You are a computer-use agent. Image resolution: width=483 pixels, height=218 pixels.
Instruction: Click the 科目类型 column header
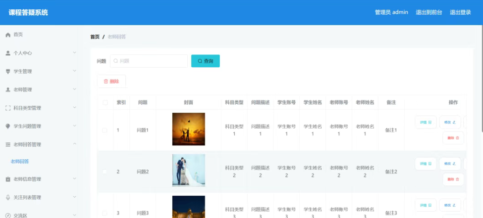234,102
